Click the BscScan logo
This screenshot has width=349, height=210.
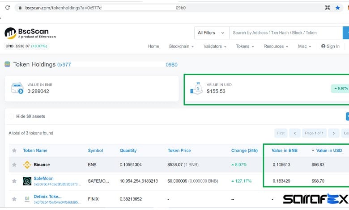(30, 33)
